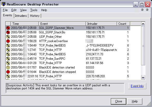Select HTTP_cookieOverflow event text
This screenshot has width=152, height=107.
(53, 41)
